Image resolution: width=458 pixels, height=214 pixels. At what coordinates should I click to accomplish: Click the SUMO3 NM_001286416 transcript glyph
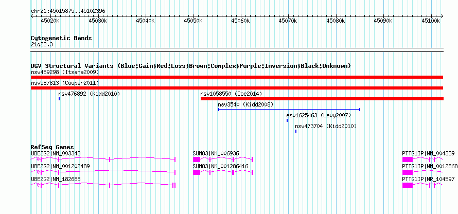pyautogui.click(x=223, y=172)
